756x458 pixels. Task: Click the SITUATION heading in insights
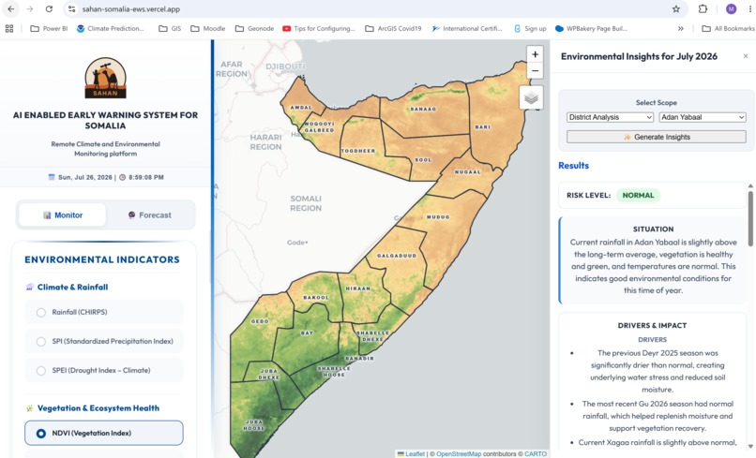[x=653, y=229]
